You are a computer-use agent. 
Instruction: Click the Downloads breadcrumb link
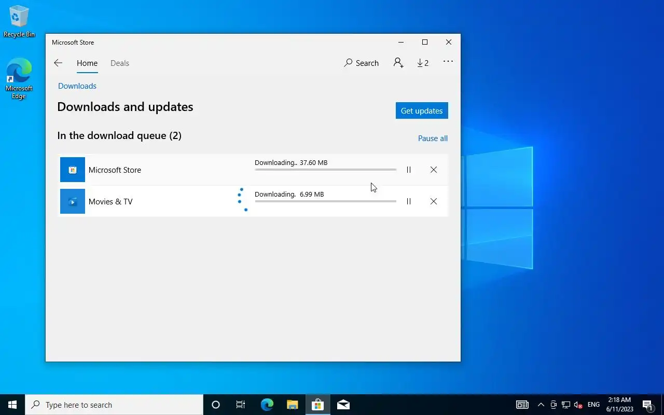[77, 86]
